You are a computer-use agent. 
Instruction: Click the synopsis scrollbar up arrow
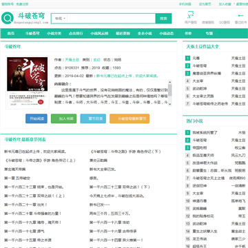point(170,82)
